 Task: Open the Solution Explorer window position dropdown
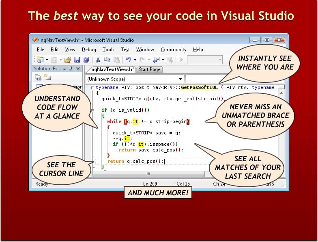point(64,69)
